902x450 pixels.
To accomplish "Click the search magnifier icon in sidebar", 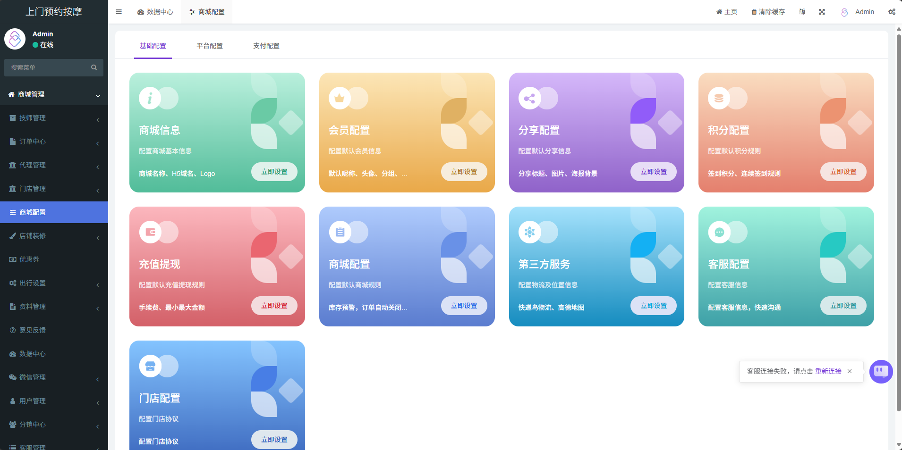I will coord(94,67).
